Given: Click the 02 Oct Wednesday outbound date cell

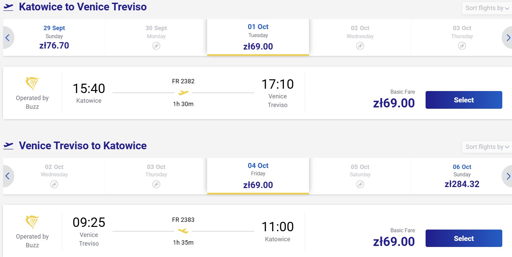Looking at the screenshot, I should [360, 37].
